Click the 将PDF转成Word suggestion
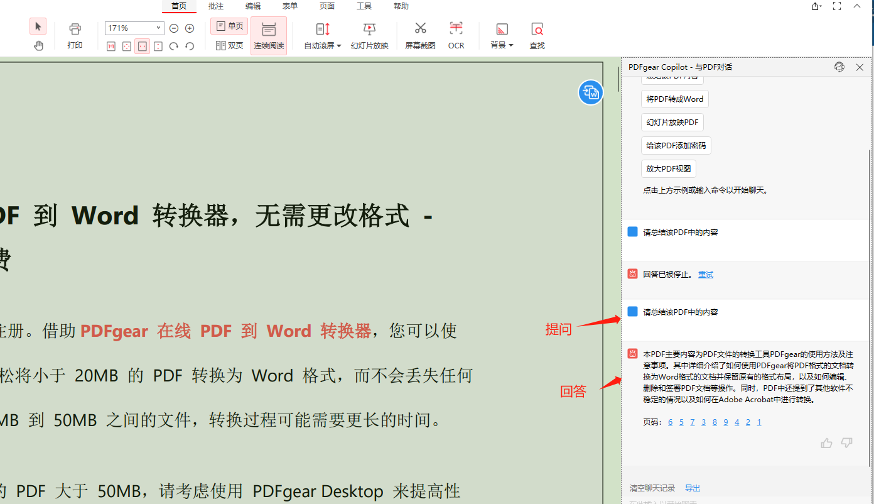874x504 pixels. point(675,99)
